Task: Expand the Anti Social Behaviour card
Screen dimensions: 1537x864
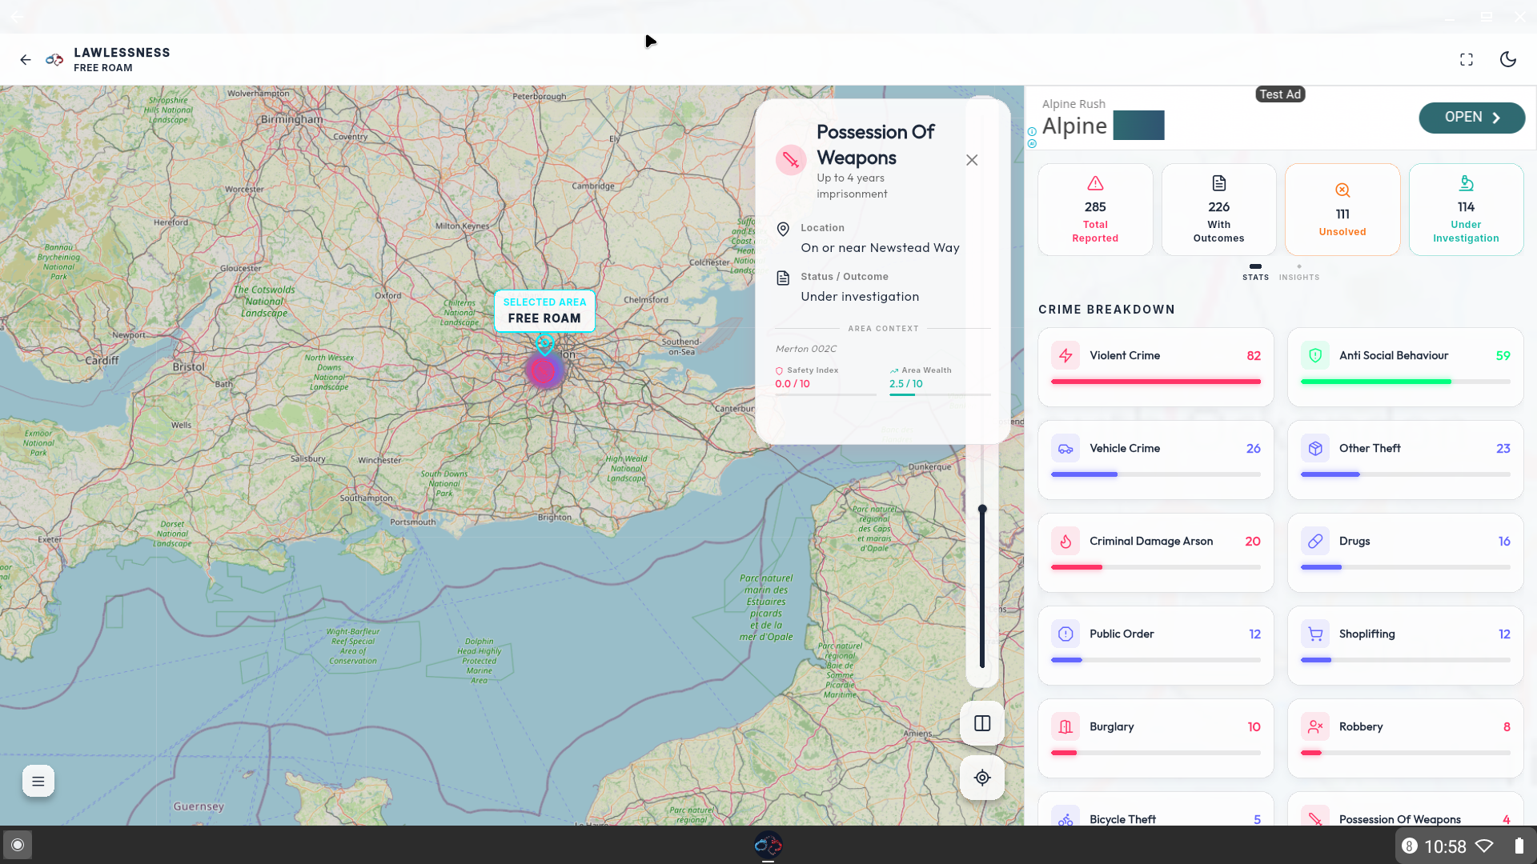Action: point(1405,366)
